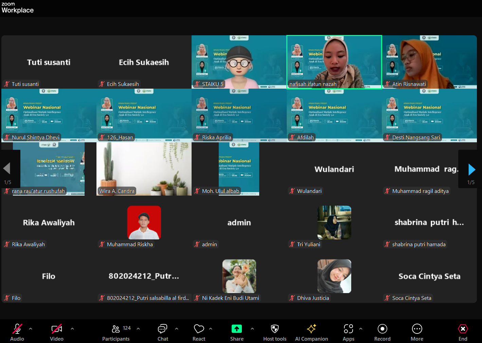The width and height of the screenshot is (482, 343).
Task: Go to previous gallery page arrow
Action: [7, 168]
